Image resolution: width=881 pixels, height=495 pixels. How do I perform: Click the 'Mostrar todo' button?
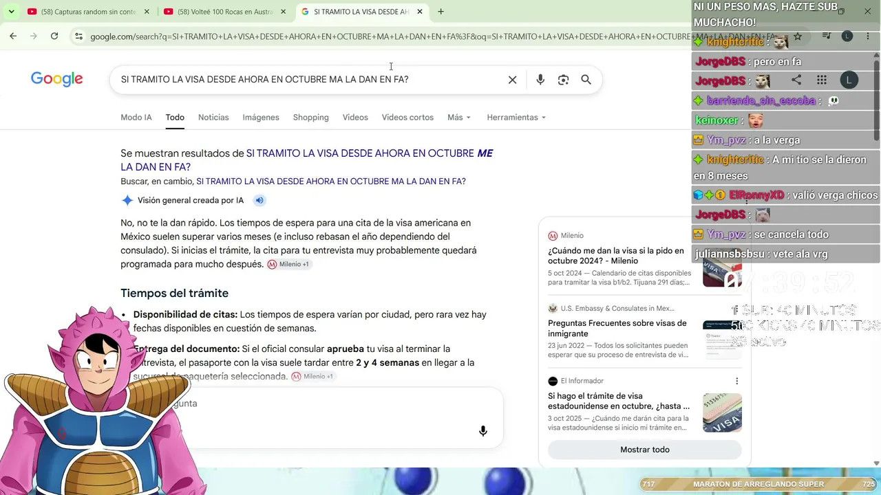pos(645,450)
